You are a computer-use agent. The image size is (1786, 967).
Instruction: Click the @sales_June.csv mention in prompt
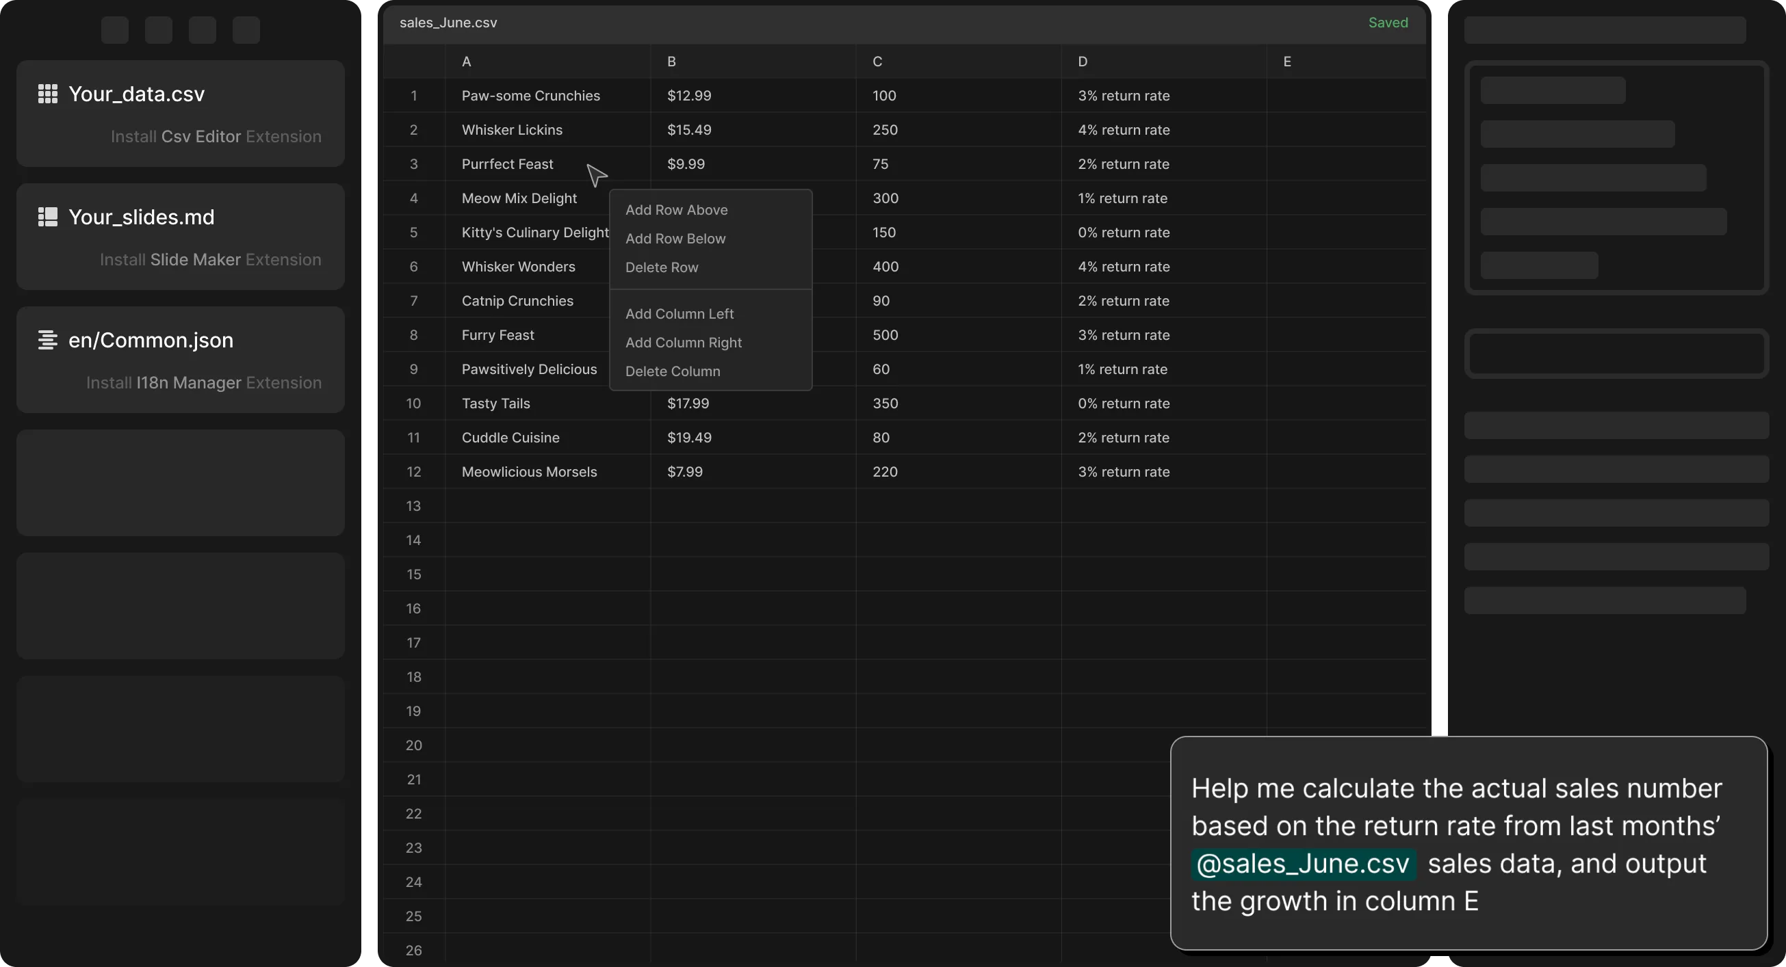point(1303,864)
